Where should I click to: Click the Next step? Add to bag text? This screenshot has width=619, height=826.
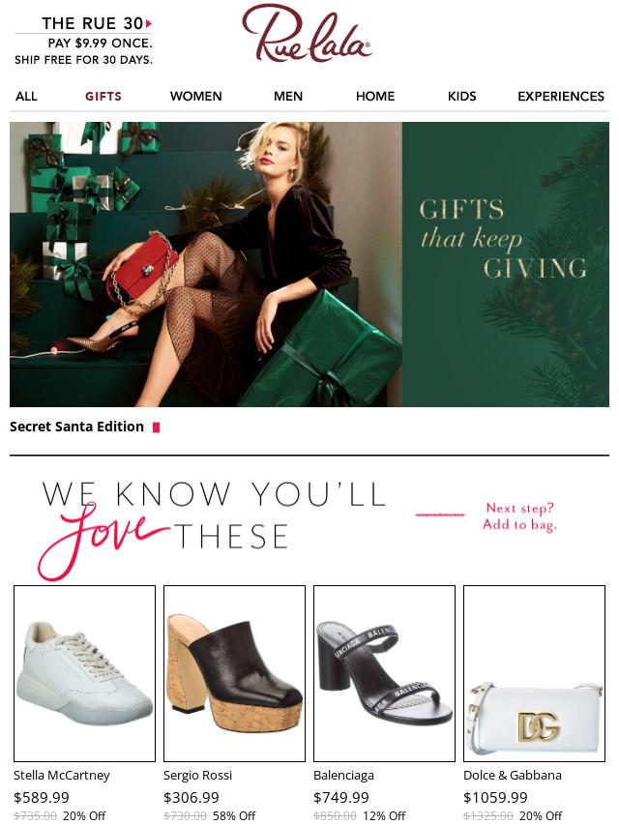click(x=519, y=516)
